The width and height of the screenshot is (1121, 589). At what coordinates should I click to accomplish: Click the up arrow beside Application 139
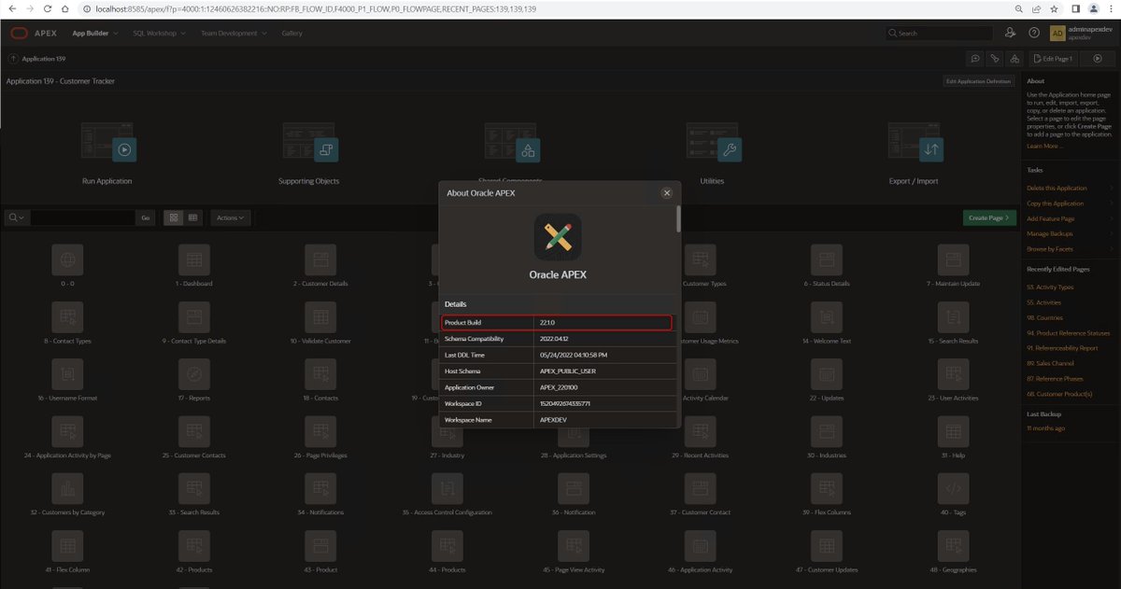[13, 58]
